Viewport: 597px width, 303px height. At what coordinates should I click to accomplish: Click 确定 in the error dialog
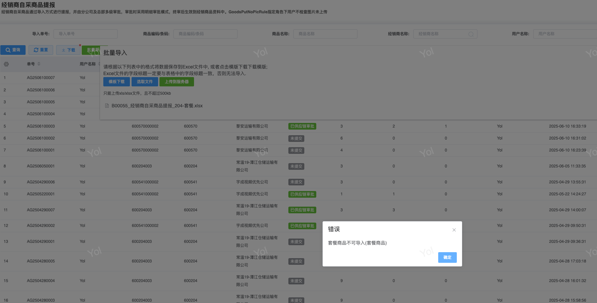pos(447,257)
